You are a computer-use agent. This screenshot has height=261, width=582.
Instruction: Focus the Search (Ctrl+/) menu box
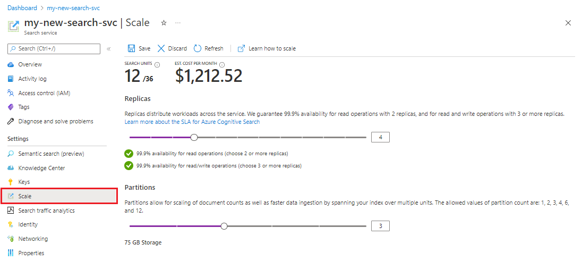(x=54, y=49)
